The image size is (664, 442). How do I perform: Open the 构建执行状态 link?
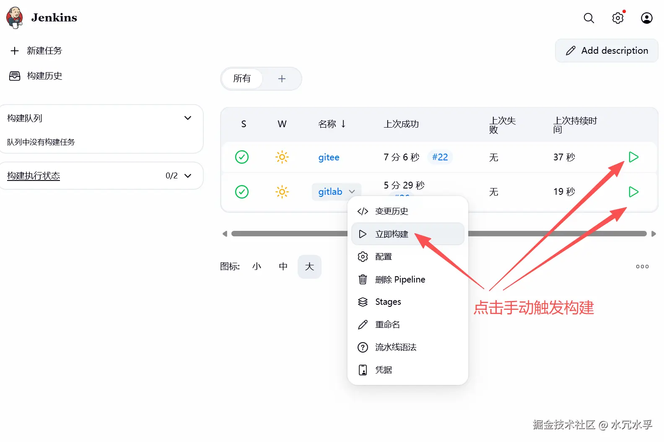(34, 176)
